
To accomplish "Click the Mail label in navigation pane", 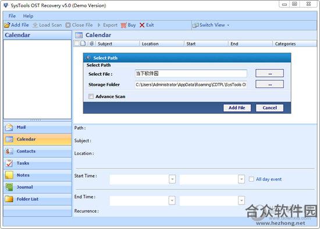I will [x=21, y=127].
